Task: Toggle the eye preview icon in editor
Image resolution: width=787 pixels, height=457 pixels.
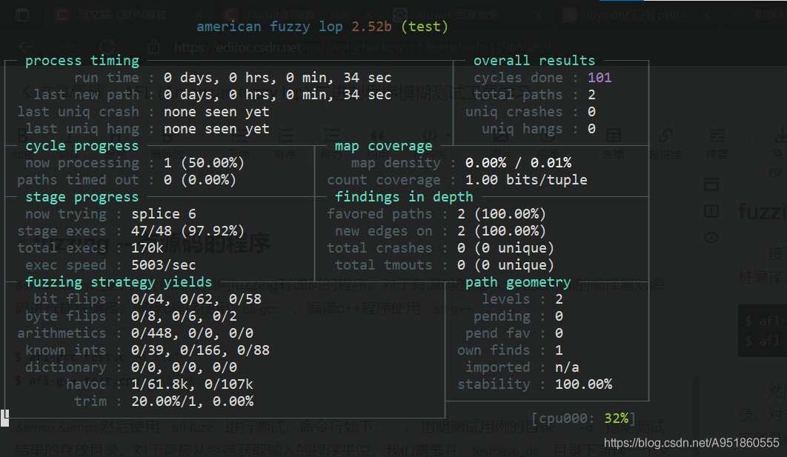Action: point(711,237)
